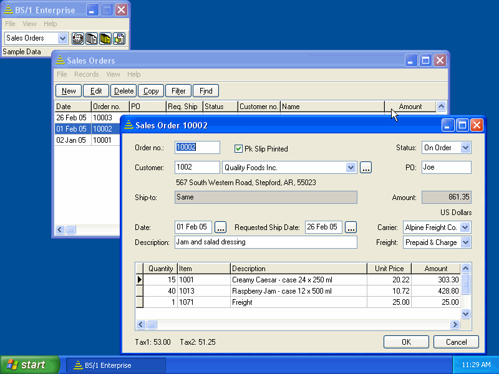Click the Sales Order 10002 title bar icon
Image resolution: width=499 pixels, height=374 pixels.
click(x=128, y=125)
